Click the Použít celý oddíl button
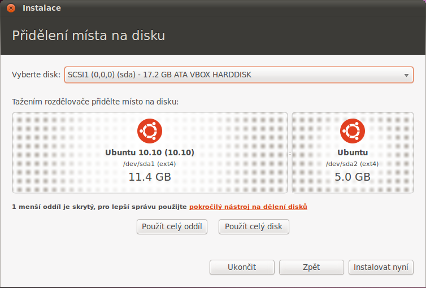Image resolution: width=426 pixels, height=288 pixels. (172, 226)
